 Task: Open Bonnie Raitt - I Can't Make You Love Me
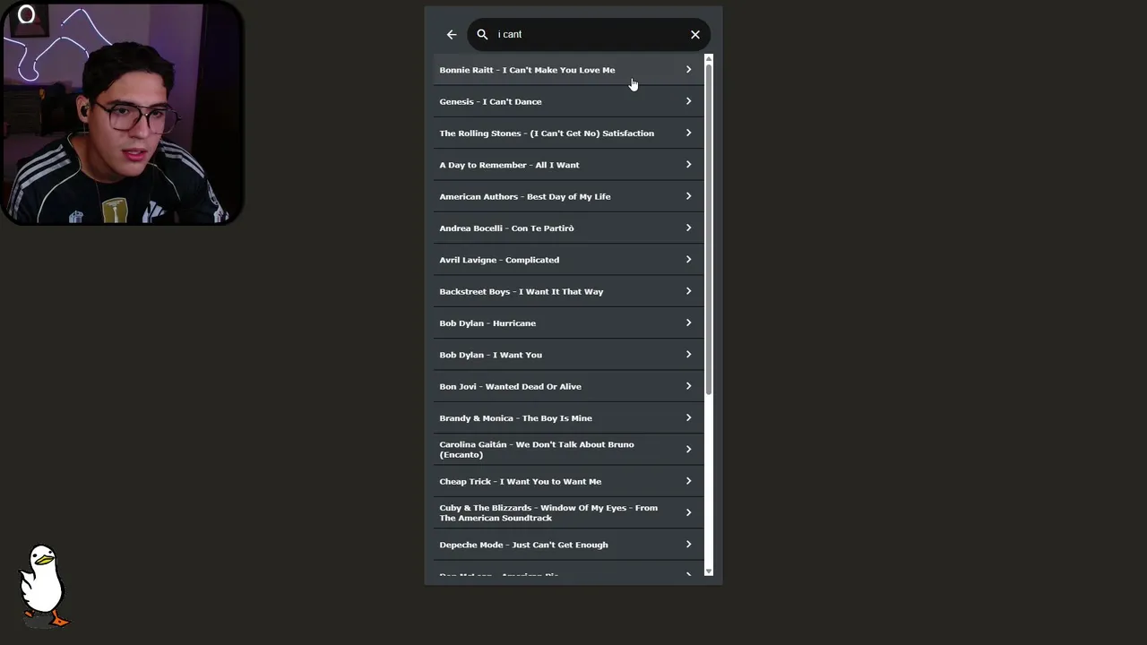(527, 70)
